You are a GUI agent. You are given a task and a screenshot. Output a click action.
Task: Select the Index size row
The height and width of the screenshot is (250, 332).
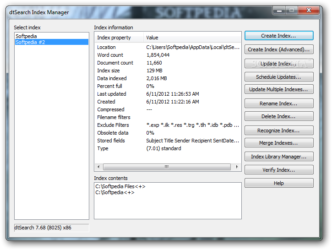coord(168,71)
